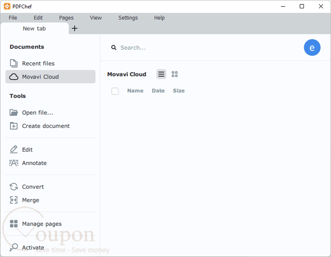This screenshot has width=331, height=257.
Task: Minimize the PDFChef window
Action: pos(283,7)
